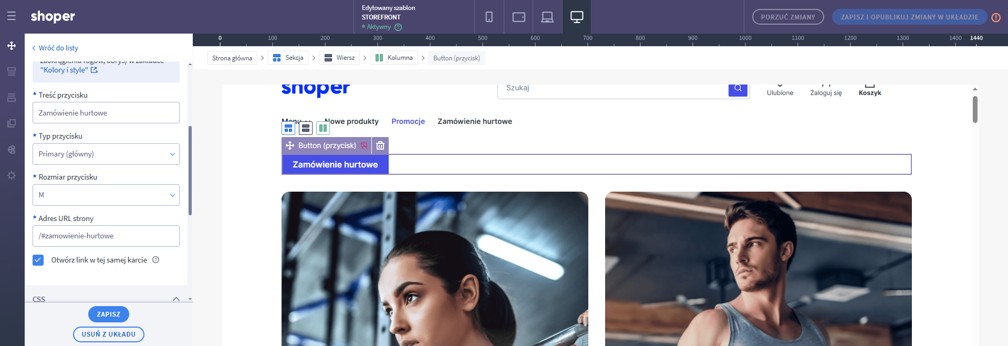Click the ZAPISZ button
1008x346 pixels.
(109, 314)
